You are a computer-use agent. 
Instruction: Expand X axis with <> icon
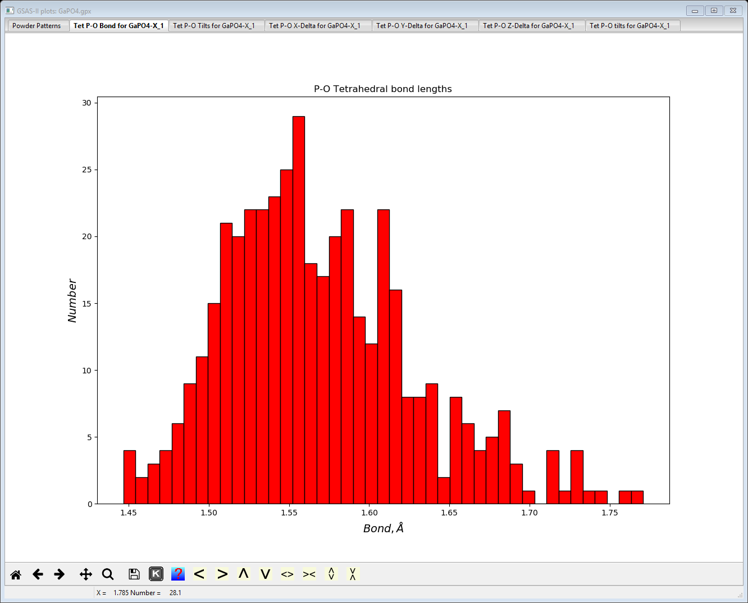[x=287, y=574]
